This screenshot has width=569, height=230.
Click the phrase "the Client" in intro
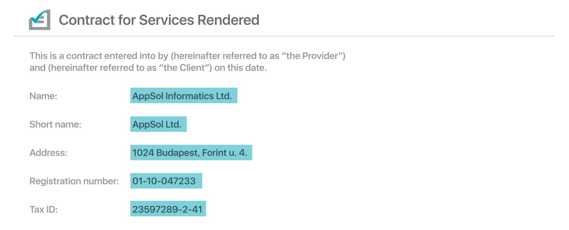(x=184, y=68)
